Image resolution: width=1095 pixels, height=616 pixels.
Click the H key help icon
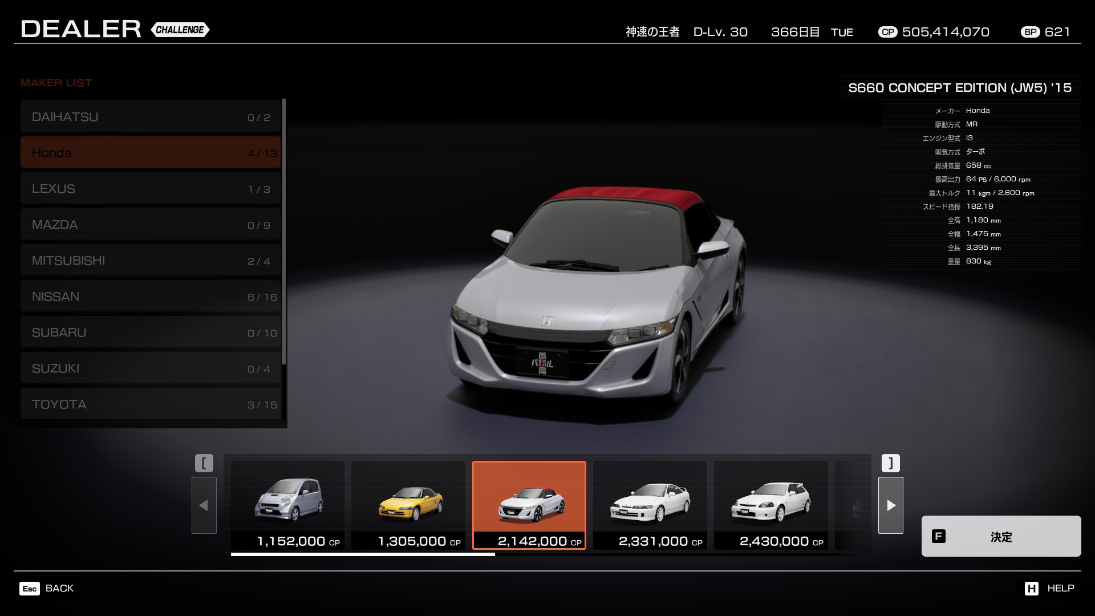pos(1031,589)
